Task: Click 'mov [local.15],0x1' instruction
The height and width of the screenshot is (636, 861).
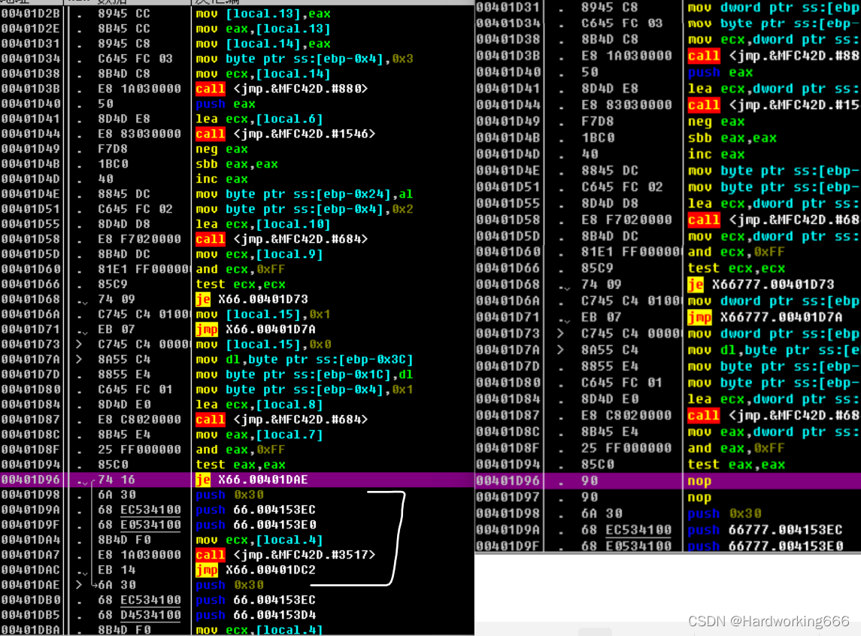Action: click(x=263, y=314)
